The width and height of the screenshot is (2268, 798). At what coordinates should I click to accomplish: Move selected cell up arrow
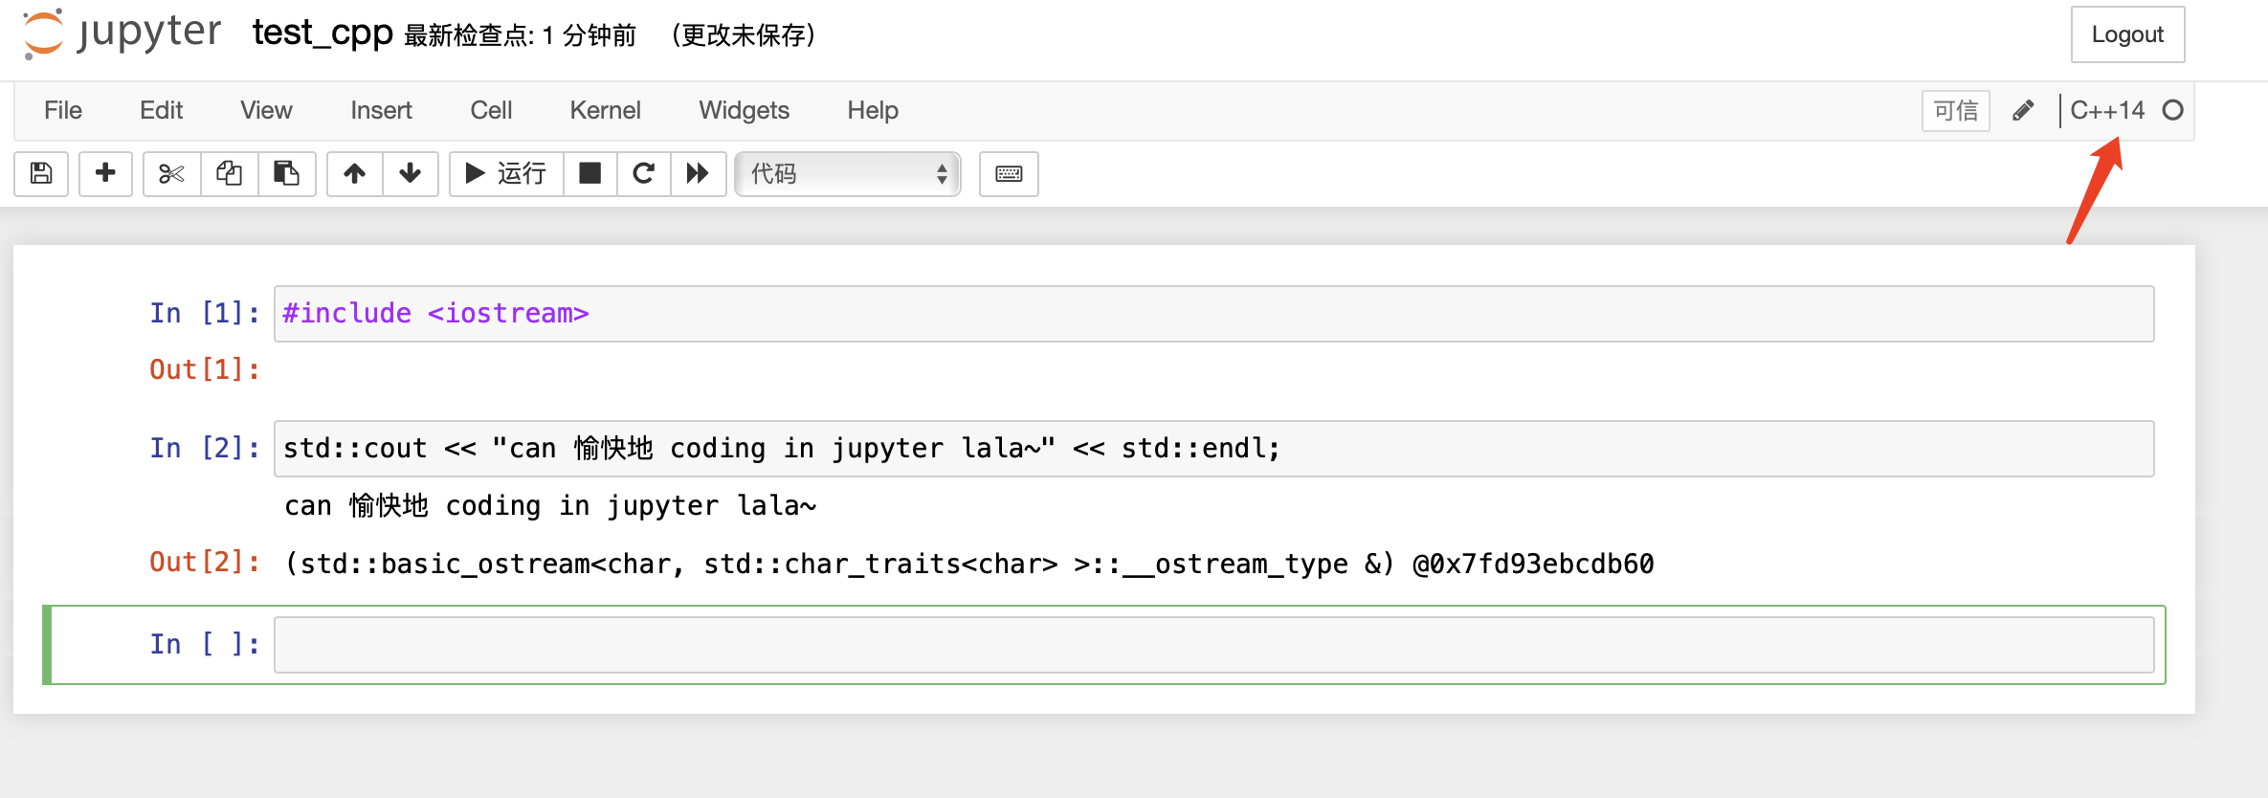click(355, 173)
